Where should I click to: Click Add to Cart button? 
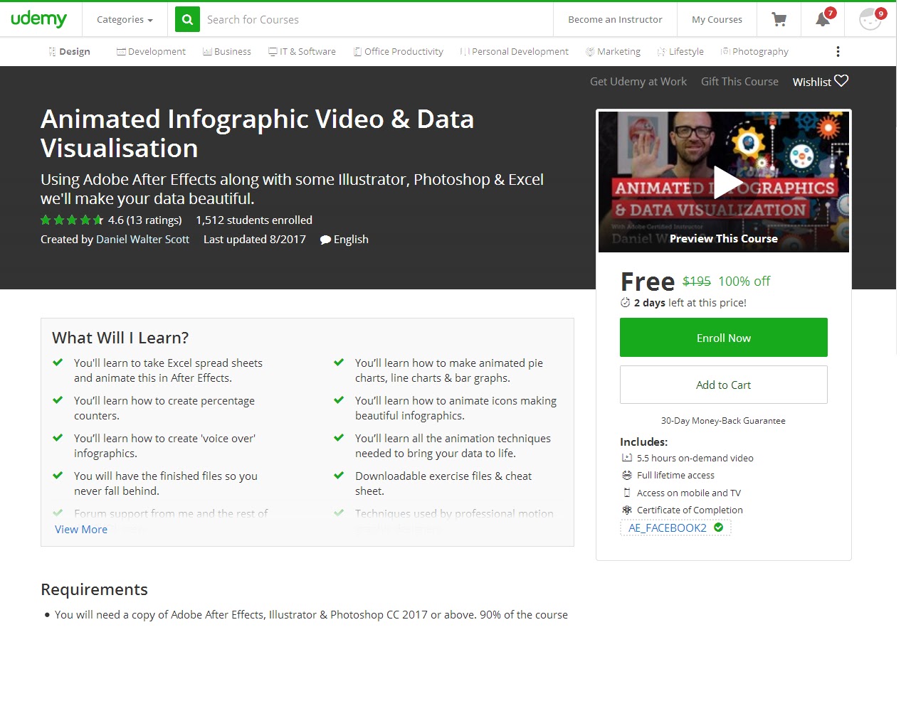724,385
